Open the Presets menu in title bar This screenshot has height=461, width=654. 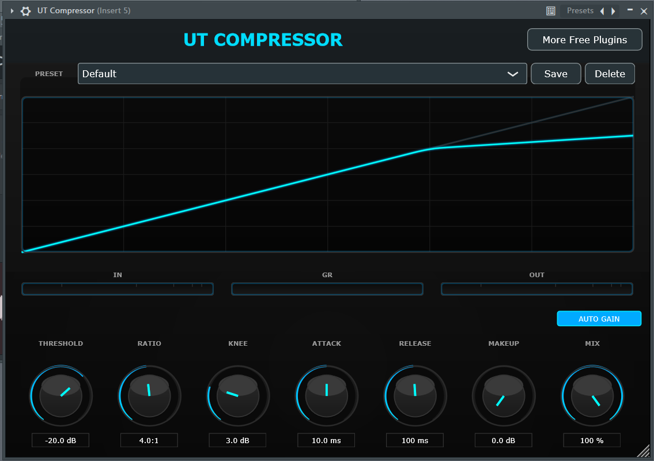[580, 11]
